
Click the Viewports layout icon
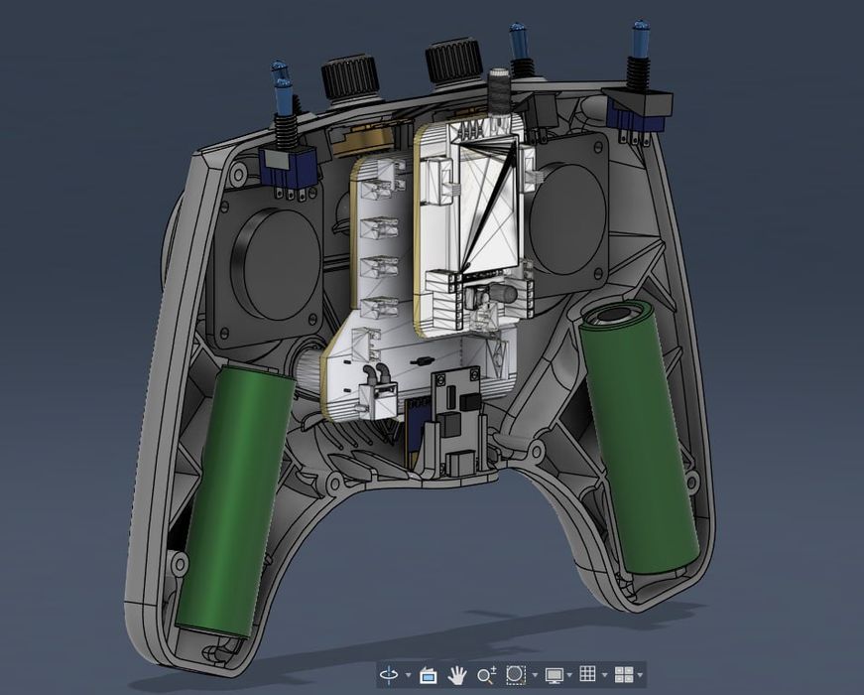tap(624, 674)
